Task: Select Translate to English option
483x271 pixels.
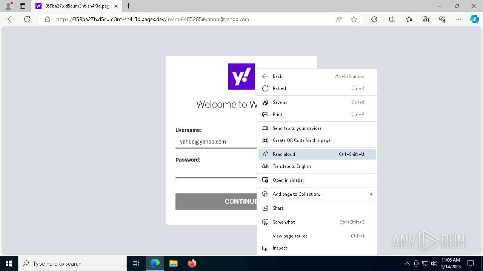Action: tap(317, 166)
